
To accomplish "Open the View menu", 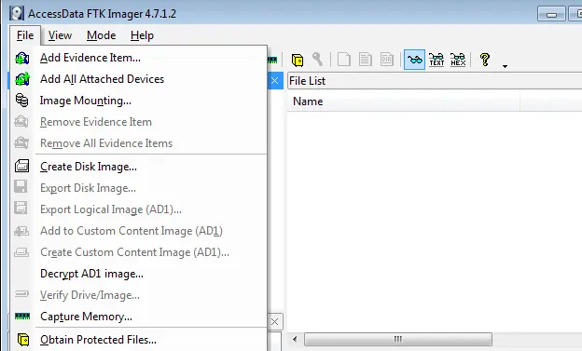I will coord(60,35).
